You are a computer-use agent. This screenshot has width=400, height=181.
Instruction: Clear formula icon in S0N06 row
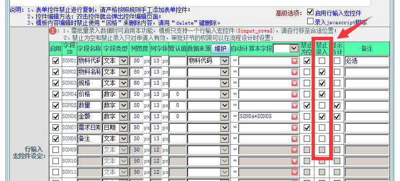(x=295, y=117)
